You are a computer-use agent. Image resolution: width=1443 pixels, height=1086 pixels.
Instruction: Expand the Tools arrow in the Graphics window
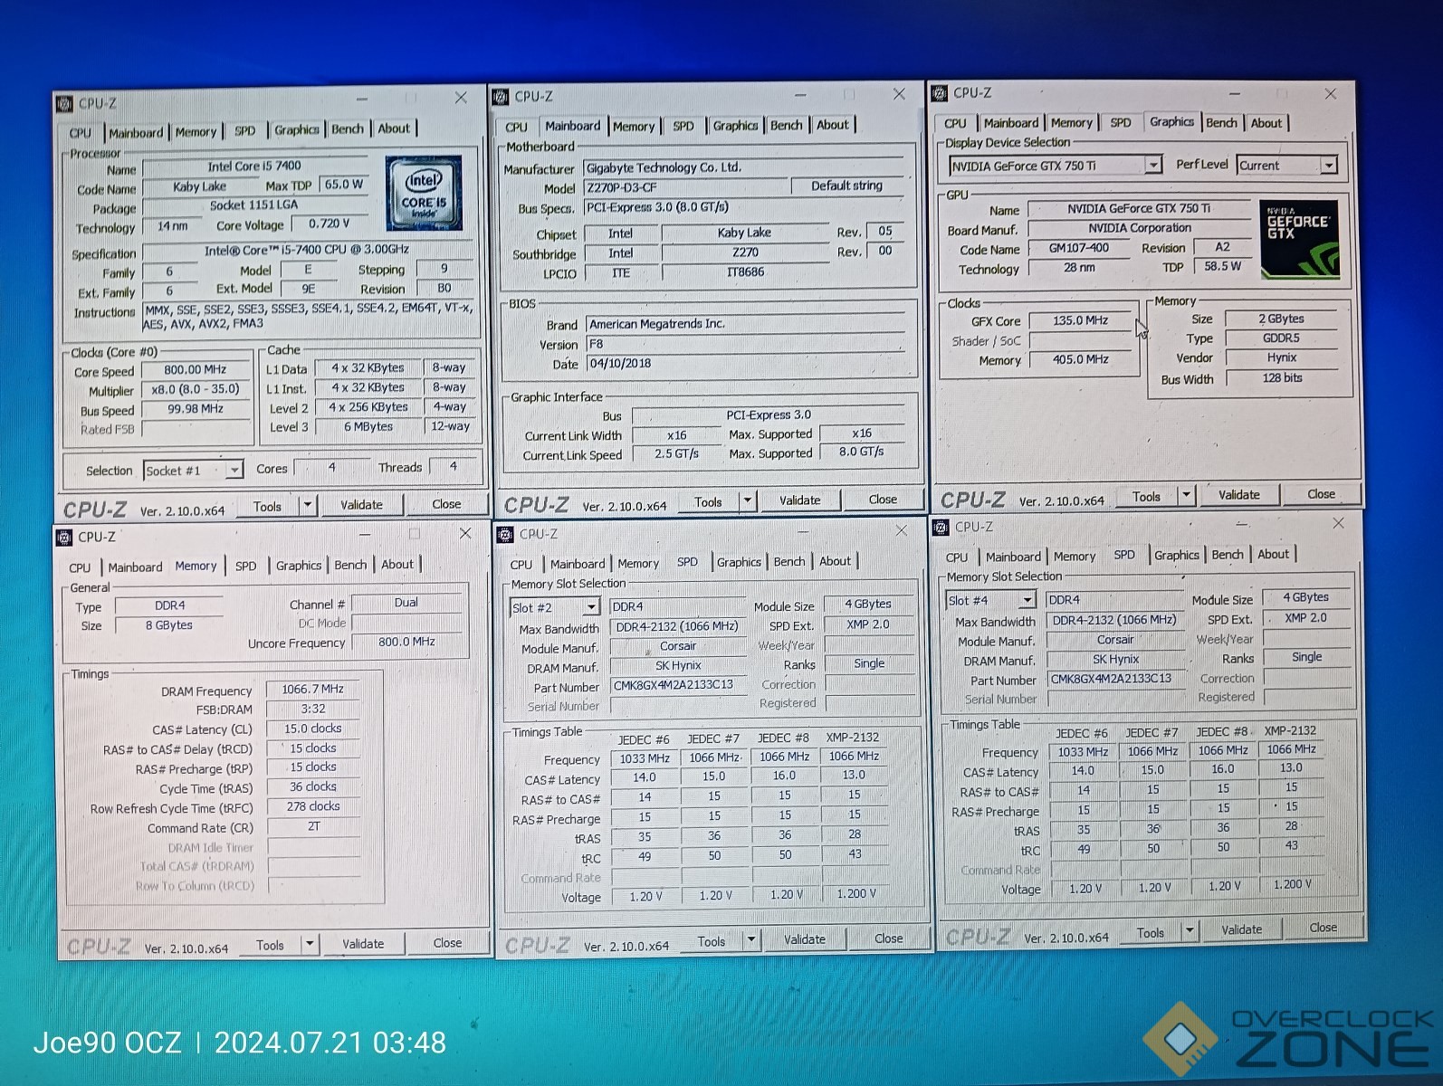[x=1187, y=495]
